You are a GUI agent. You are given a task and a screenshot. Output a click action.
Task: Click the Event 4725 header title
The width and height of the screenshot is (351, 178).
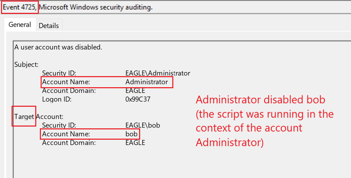[x=78, y=7]
